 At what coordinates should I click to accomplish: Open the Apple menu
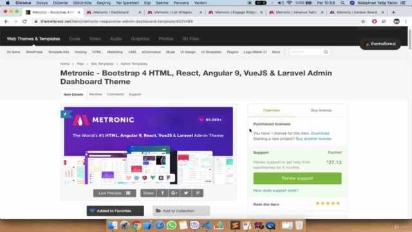tap(8, 3)
